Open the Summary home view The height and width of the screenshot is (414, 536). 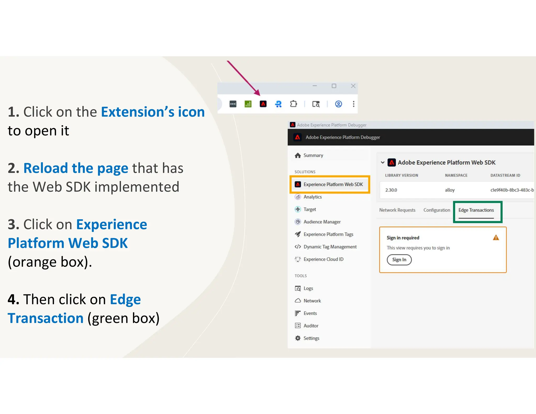309,155
